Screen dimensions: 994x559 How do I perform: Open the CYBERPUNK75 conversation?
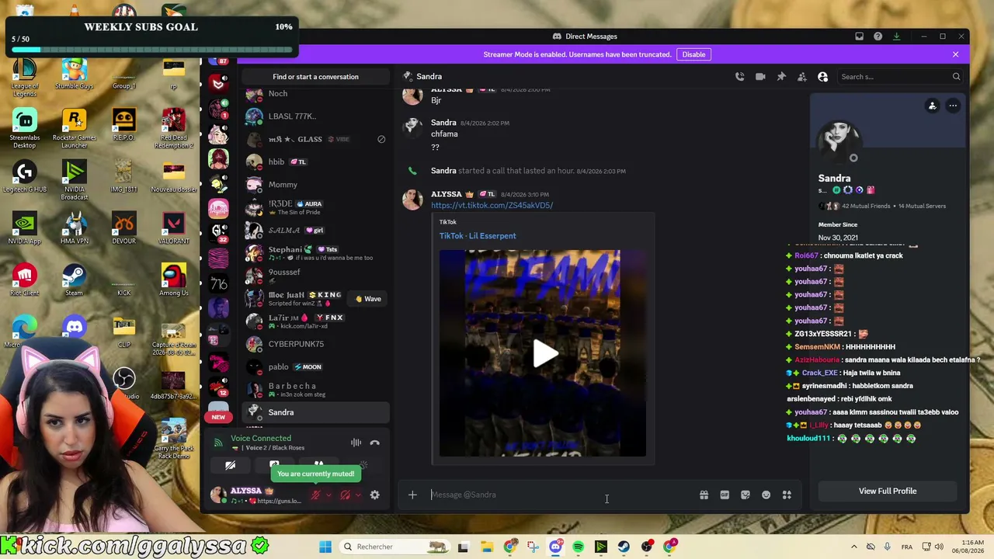point(315,344)
